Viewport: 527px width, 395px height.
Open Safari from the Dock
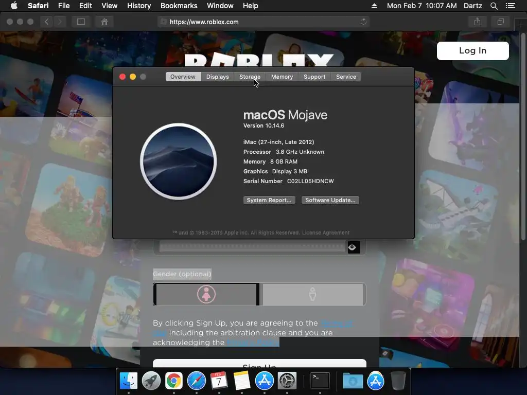196,381
